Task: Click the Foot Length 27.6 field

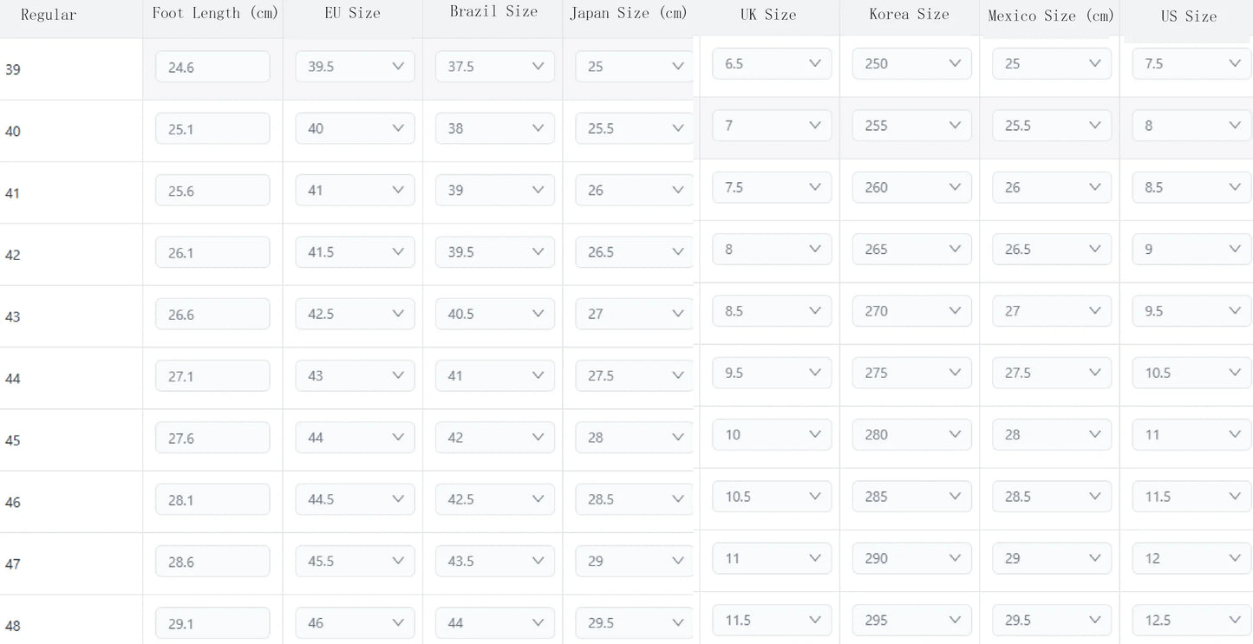Action: pyautogui.click(x=212, y=438)
